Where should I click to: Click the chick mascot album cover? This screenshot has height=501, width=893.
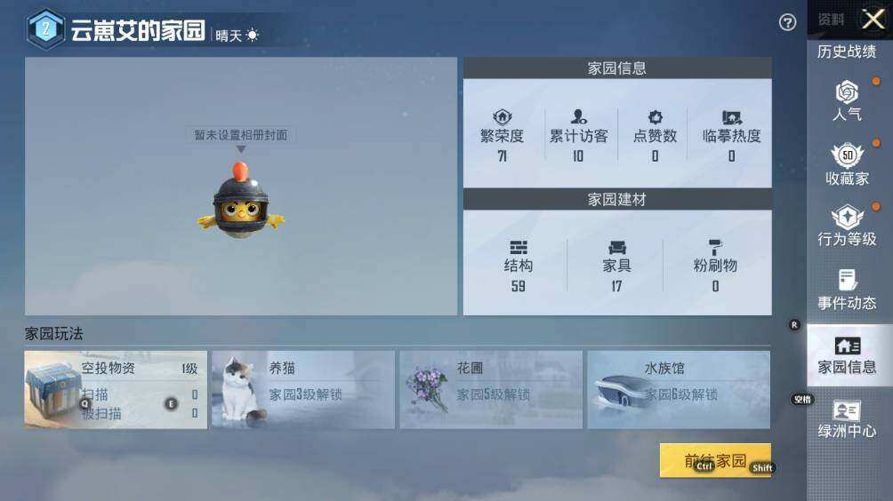pyautogui.click(x=241, y=199)
